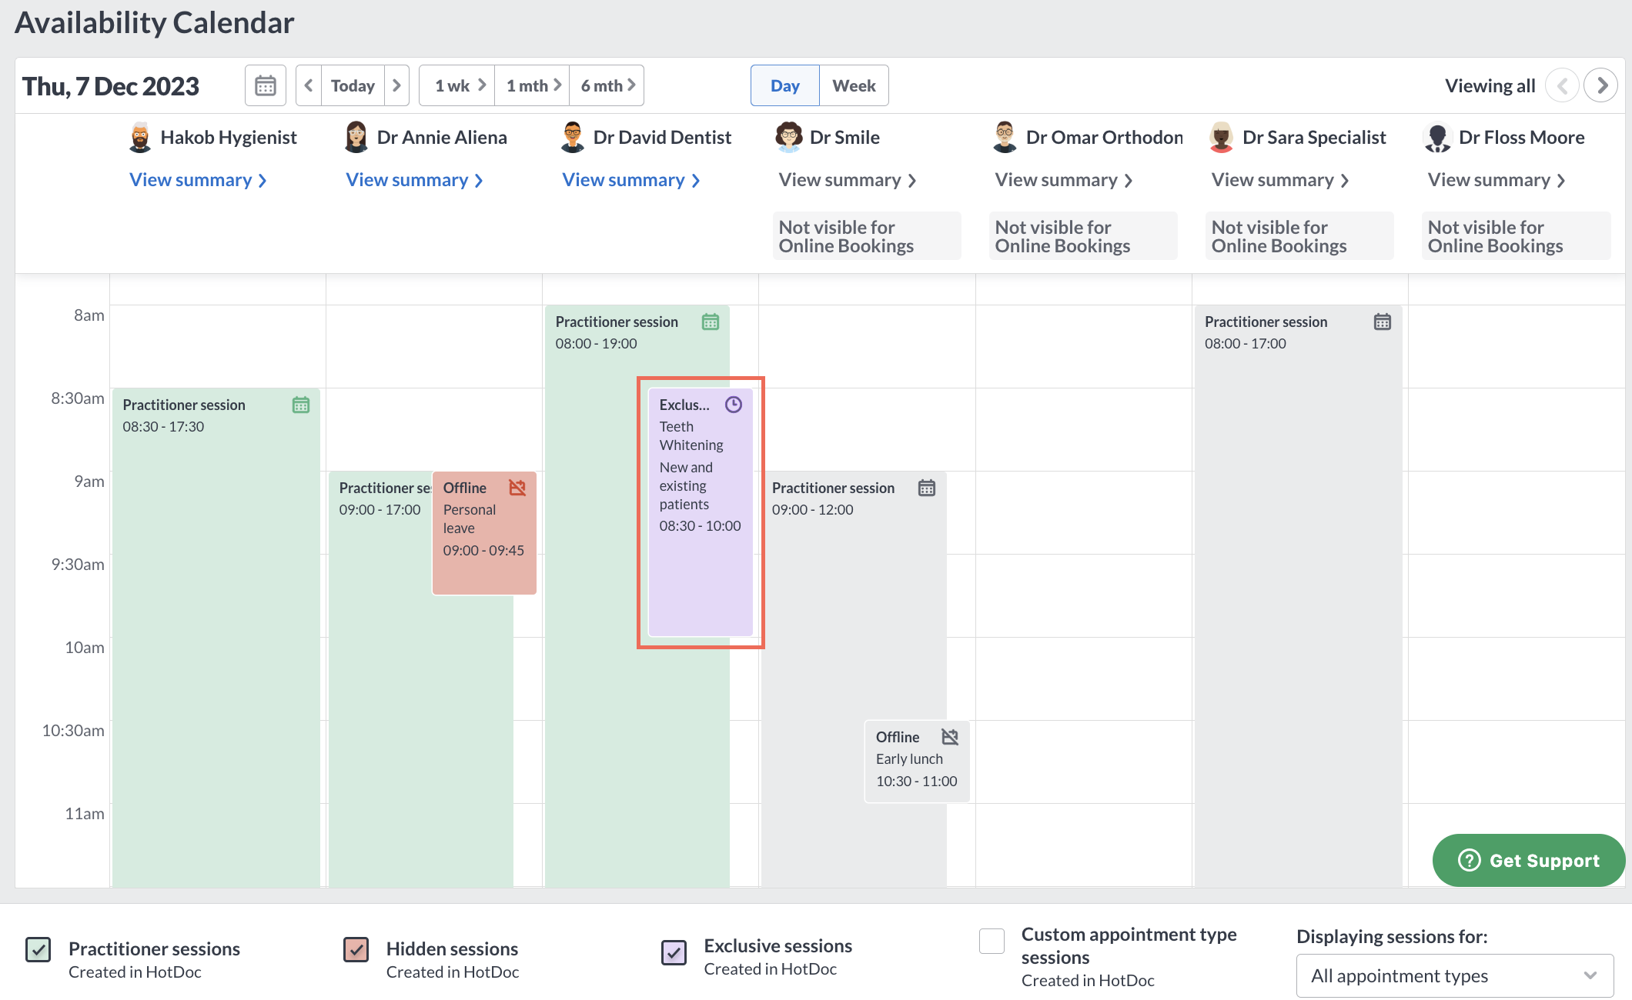This screenshot has width=1632, height=1000.
Task: Click the 'Availability Calendar' page title
Action: point(154,22)
